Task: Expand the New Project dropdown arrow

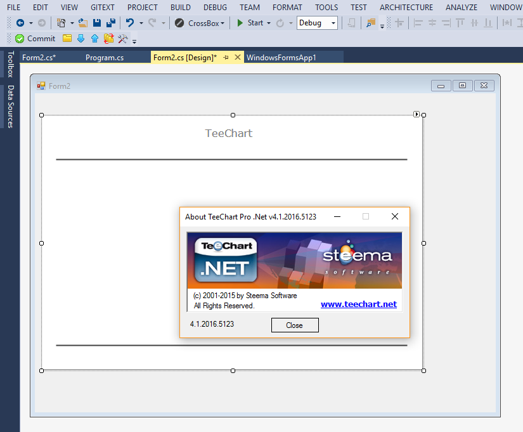Action: pos(72,23)
